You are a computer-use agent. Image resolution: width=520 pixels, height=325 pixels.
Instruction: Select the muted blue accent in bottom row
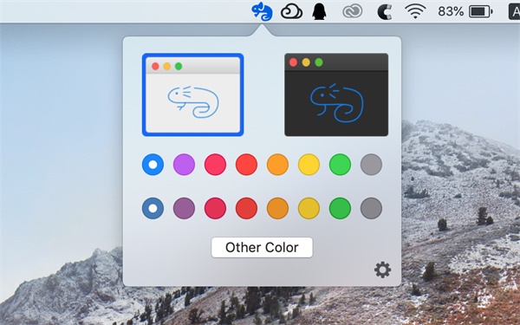[153, 208]
